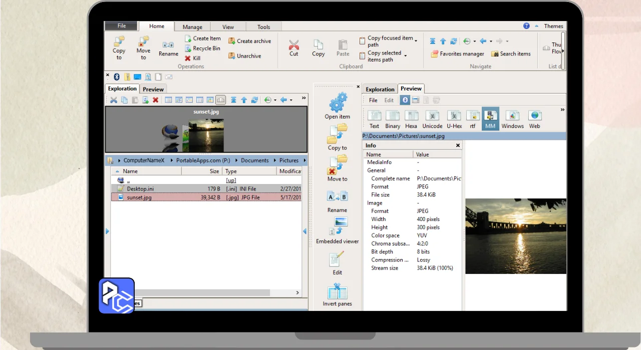
Task: Click the Invert panes icon
Action: point(337,292)
